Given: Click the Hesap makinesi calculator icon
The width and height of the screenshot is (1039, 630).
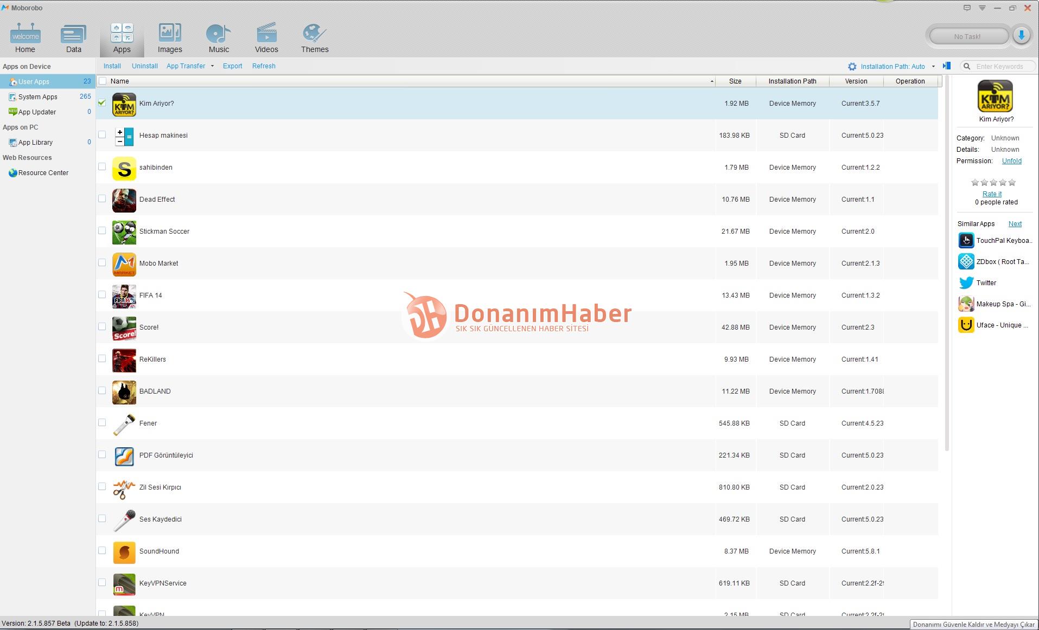Looking at the screenshot, I should pos(124,136).
